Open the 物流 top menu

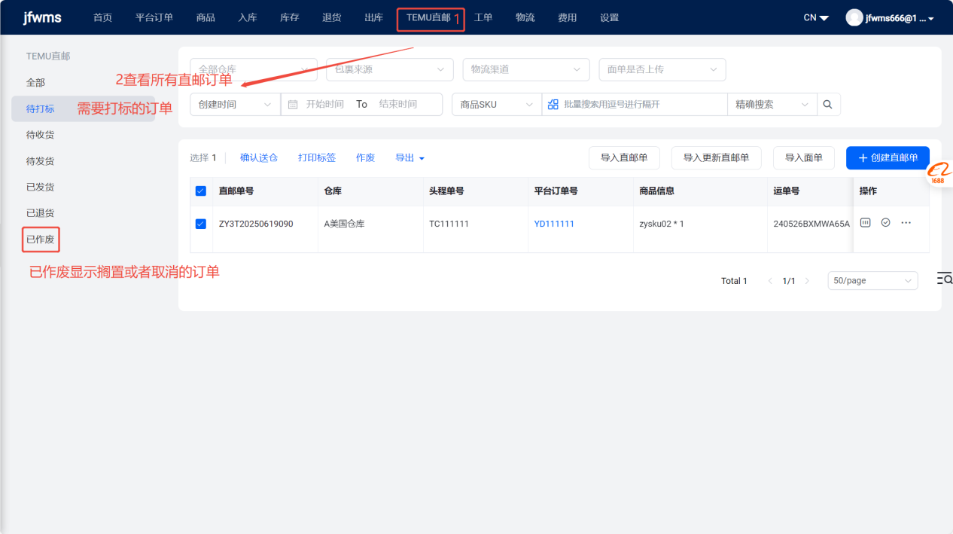click(525, 17)
